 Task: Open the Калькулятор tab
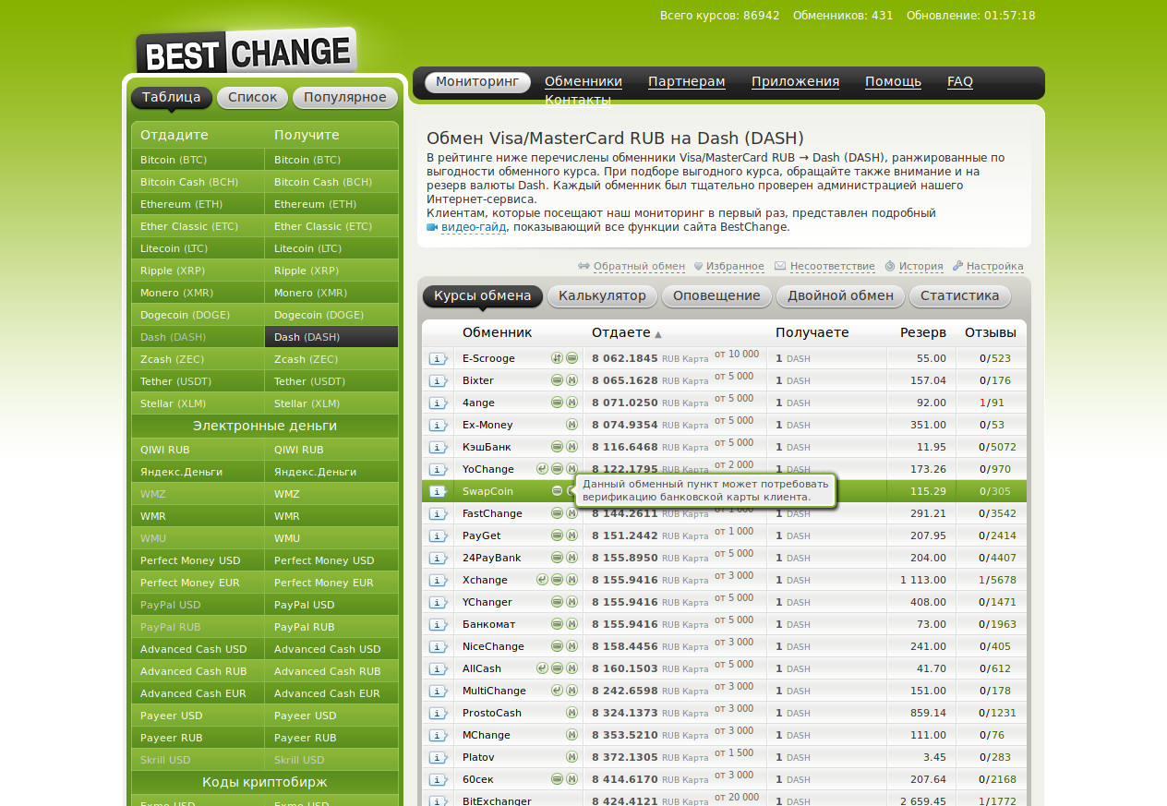point(602,296)
